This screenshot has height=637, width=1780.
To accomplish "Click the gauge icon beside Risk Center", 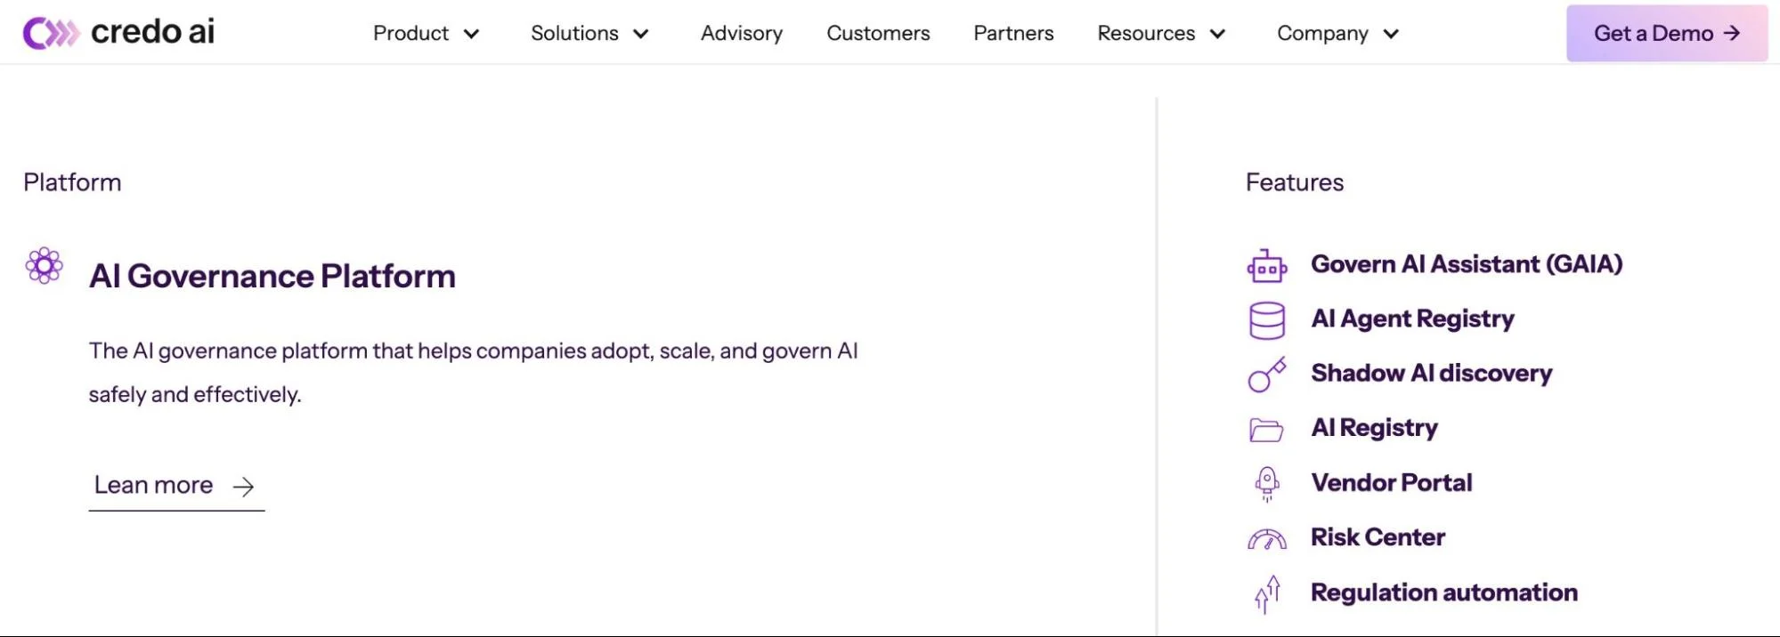I will [x=1266, y=539].
